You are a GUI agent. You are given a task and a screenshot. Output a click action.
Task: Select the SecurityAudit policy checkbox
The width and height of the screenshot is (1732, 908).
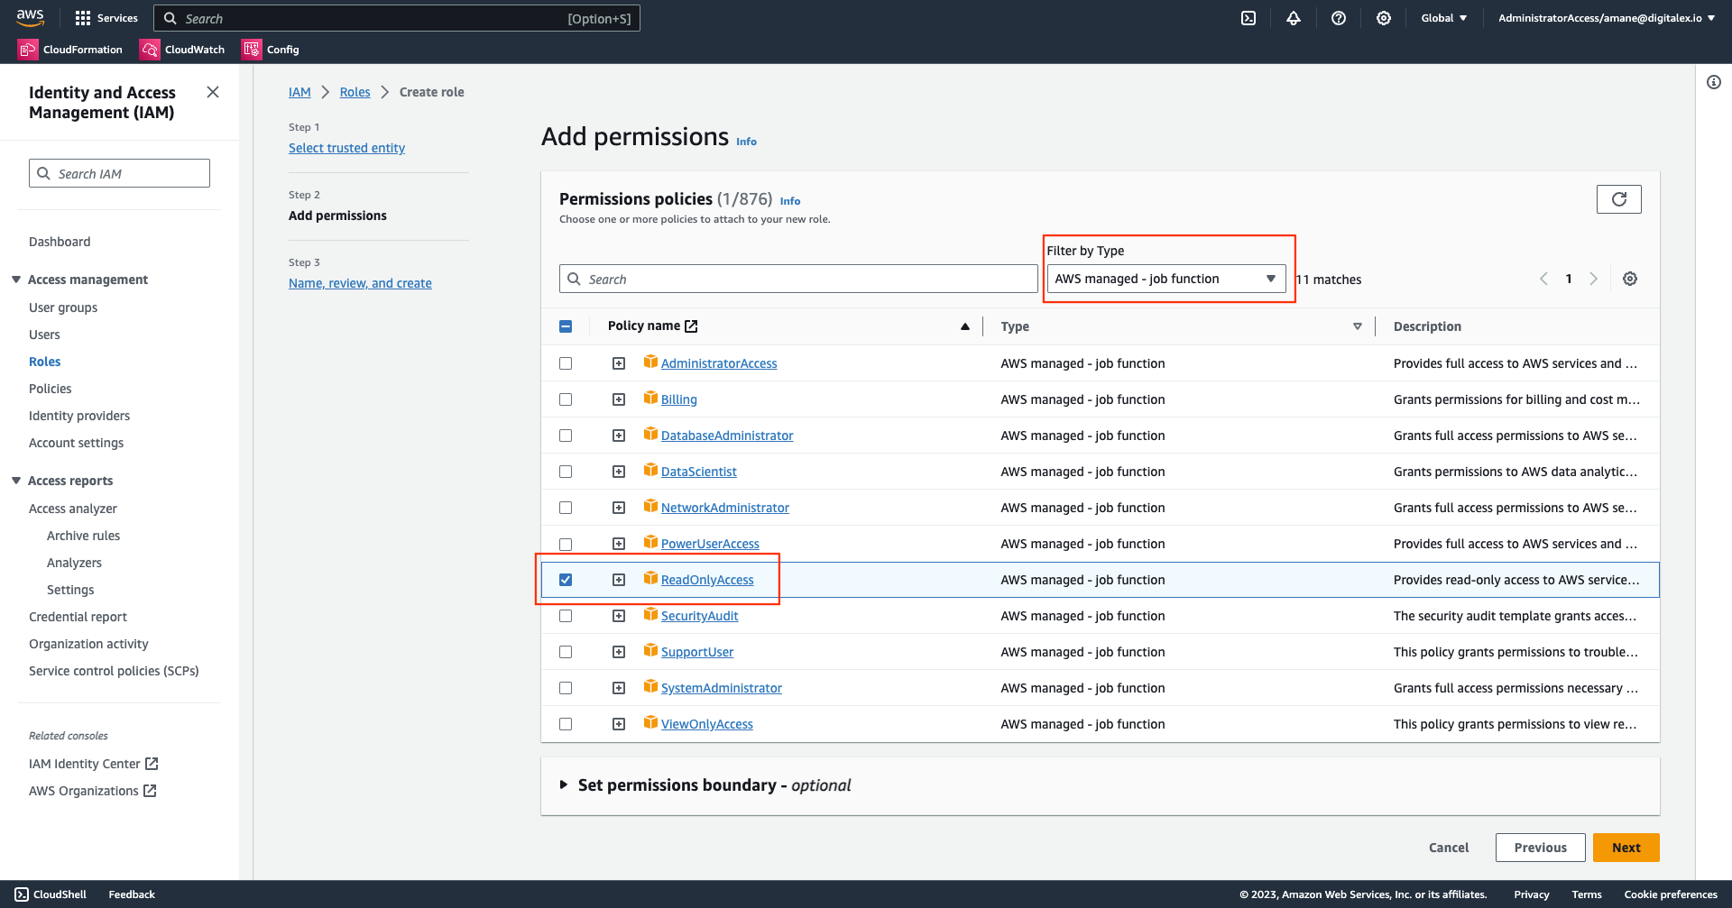click(x=566, y=616)
